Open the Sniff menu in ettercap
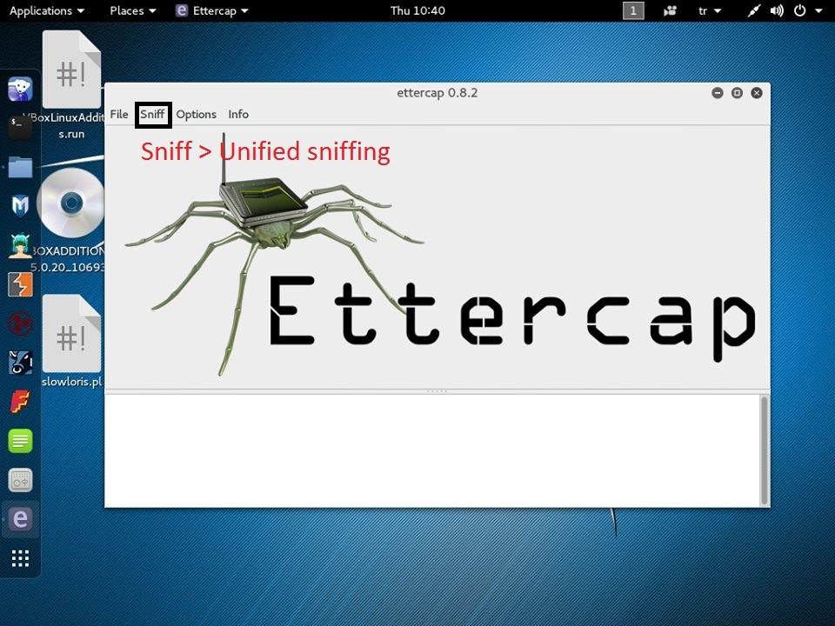Viewport: 835px width, 626px height. [152, 115]
